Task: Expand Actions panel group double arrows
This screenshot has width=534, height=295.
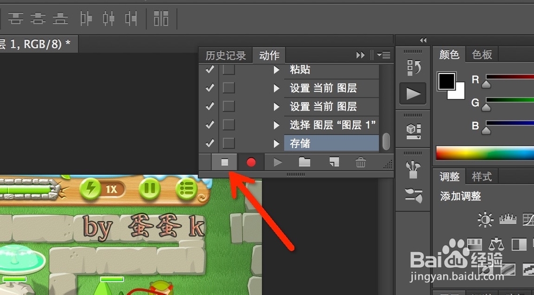Action: click(x=360, y=55)
